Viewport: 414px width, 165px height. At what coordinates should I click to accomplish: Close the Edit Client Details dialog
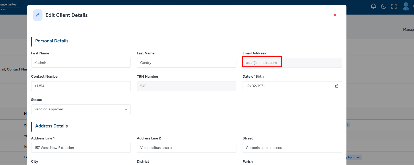[335, 15]
